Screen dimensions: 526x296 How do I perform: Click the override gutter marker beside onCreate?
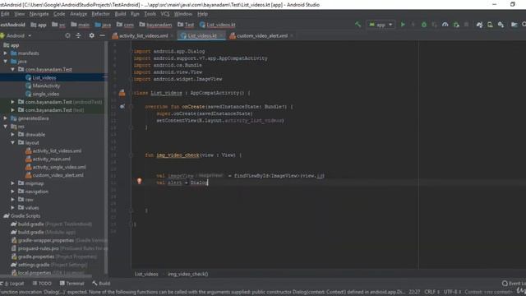coord(122,106)
